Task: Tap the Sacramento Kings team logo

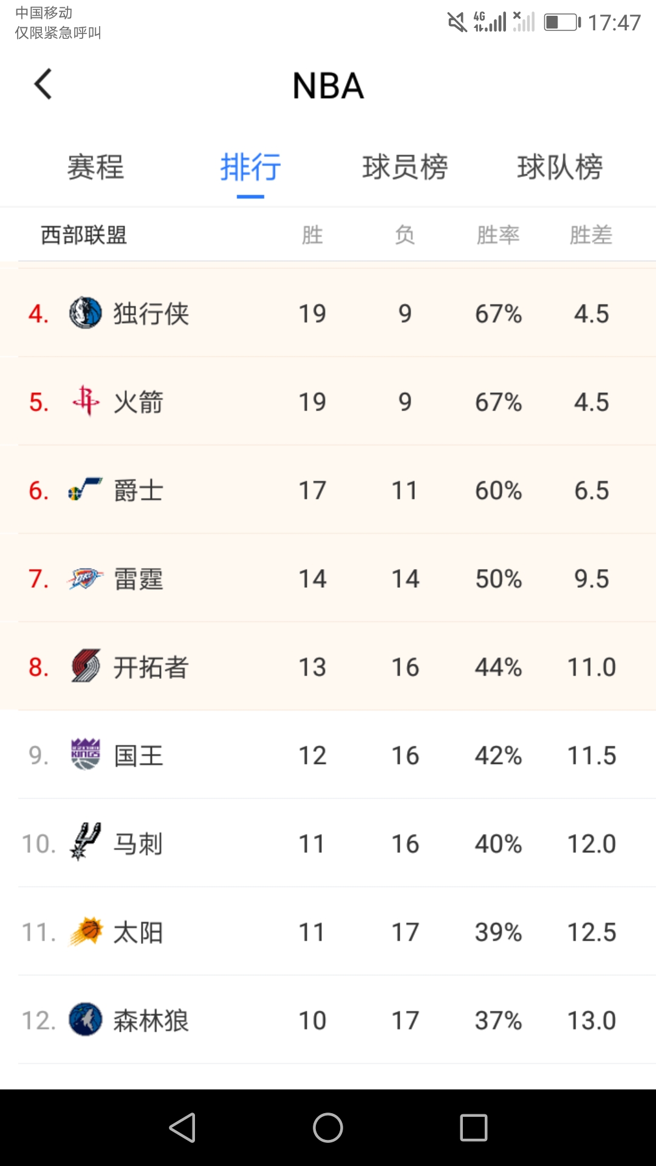Action: coord(85,755)
